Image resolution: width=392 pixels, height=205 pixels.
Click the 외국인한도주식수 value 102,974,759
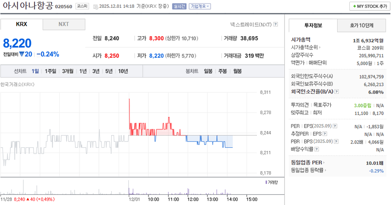(x=371, y=77)
